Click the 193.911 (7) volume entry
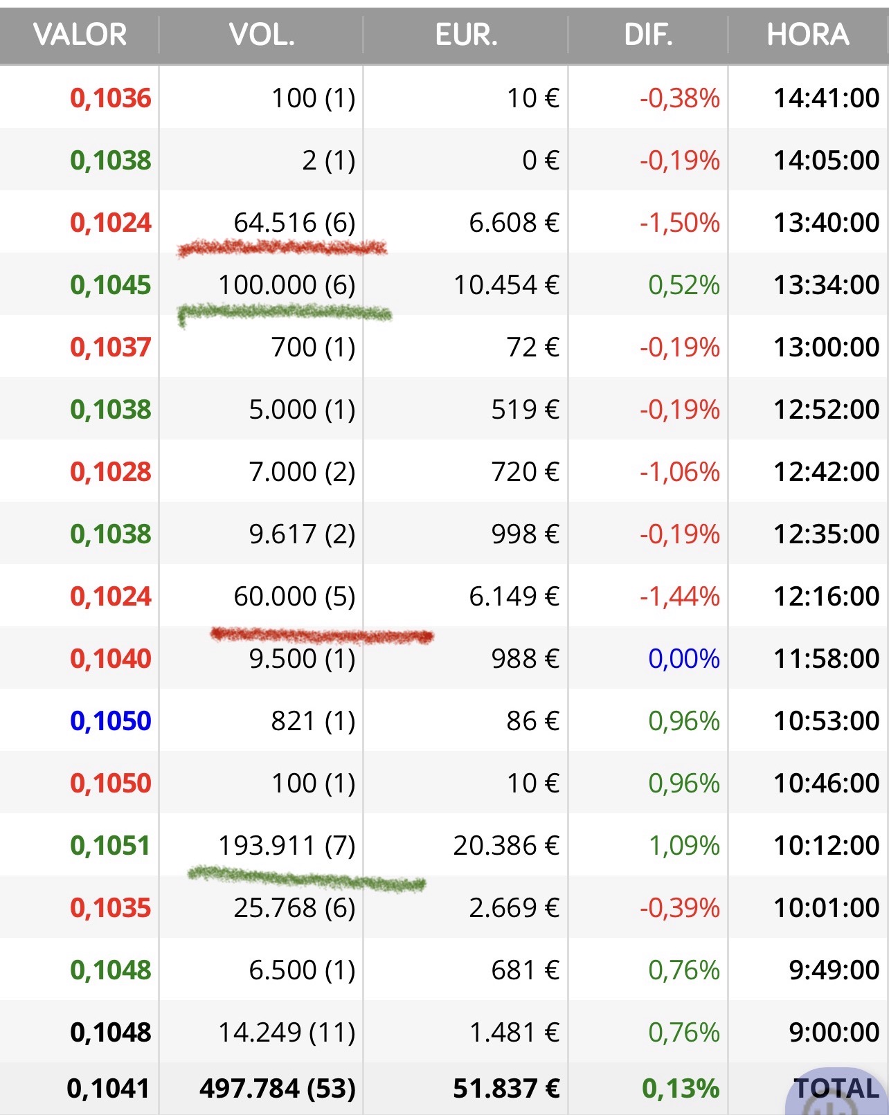The image size is (889, 1115). (x=287, y=846)
